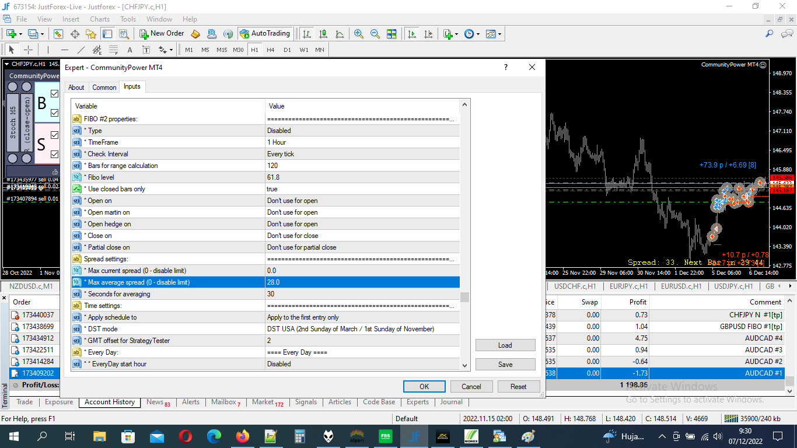Select the M15 timeframe button
The image size is (797, 448).
pyautogui.click(x=222, y=50)
